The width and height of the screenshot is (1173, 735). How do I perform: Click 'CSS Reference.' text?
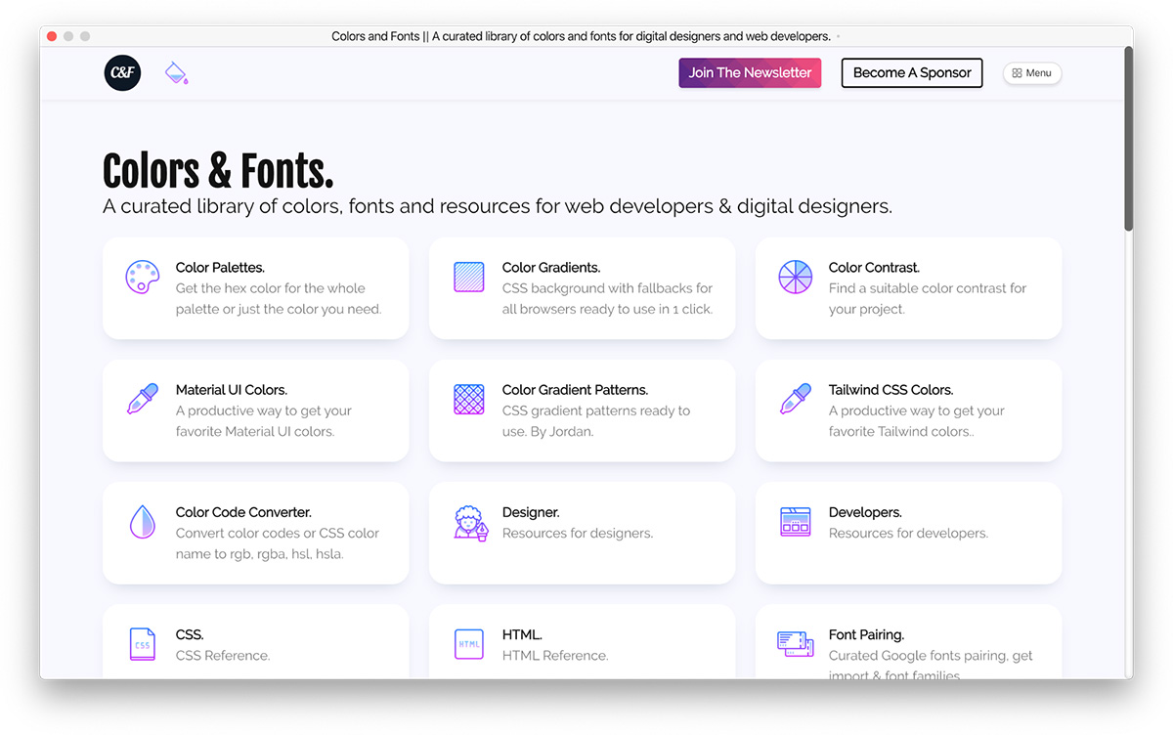(223, 656)
